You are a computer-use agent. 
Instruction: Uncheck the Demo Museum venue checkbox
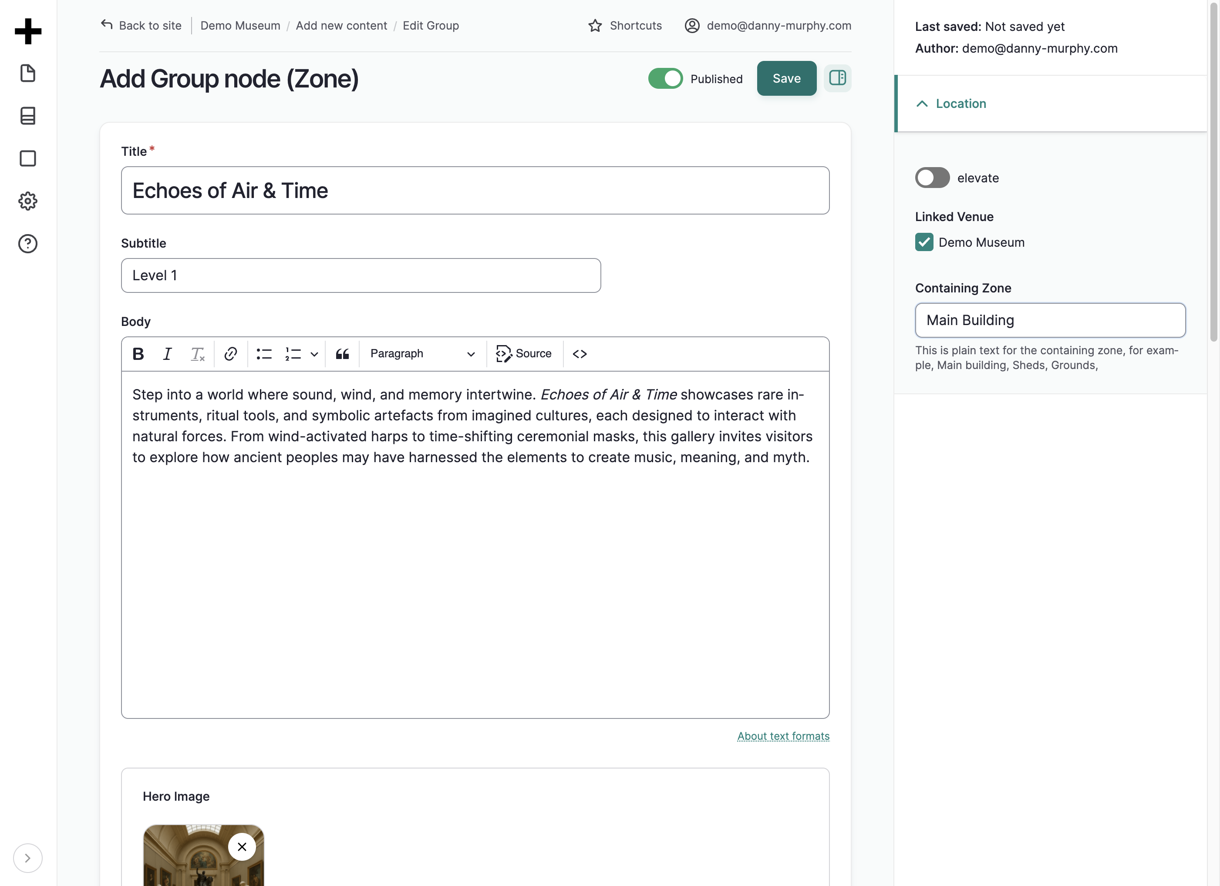924,242
